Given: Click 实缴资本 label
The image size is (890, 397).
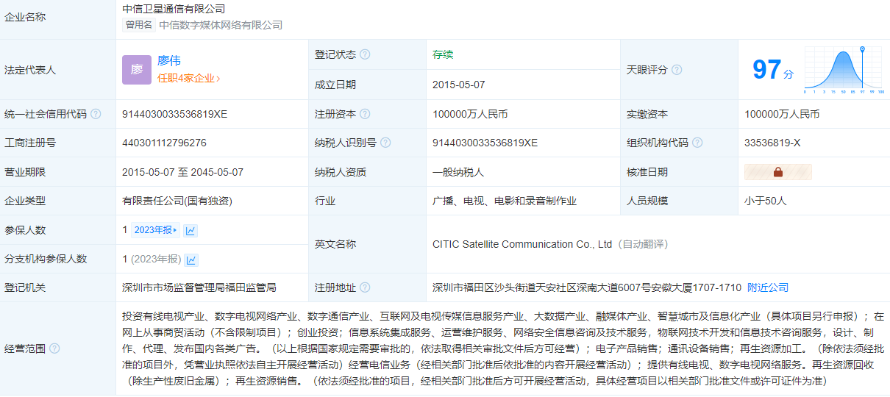Looking at the screenshot, I should click(647, 114).
